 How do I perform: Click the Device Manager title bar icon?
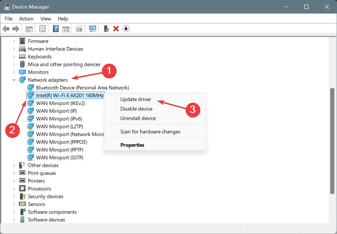click(x=7, y=7)
